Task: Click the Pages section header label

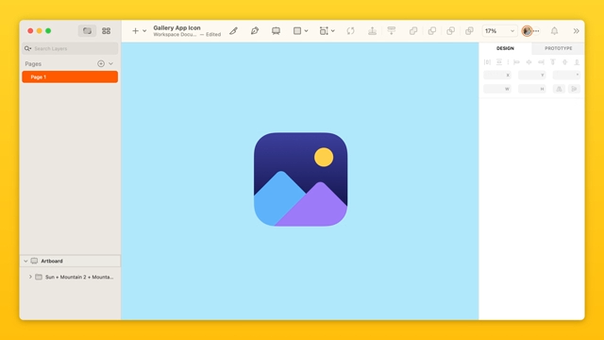Action: (x=33, y=63)
